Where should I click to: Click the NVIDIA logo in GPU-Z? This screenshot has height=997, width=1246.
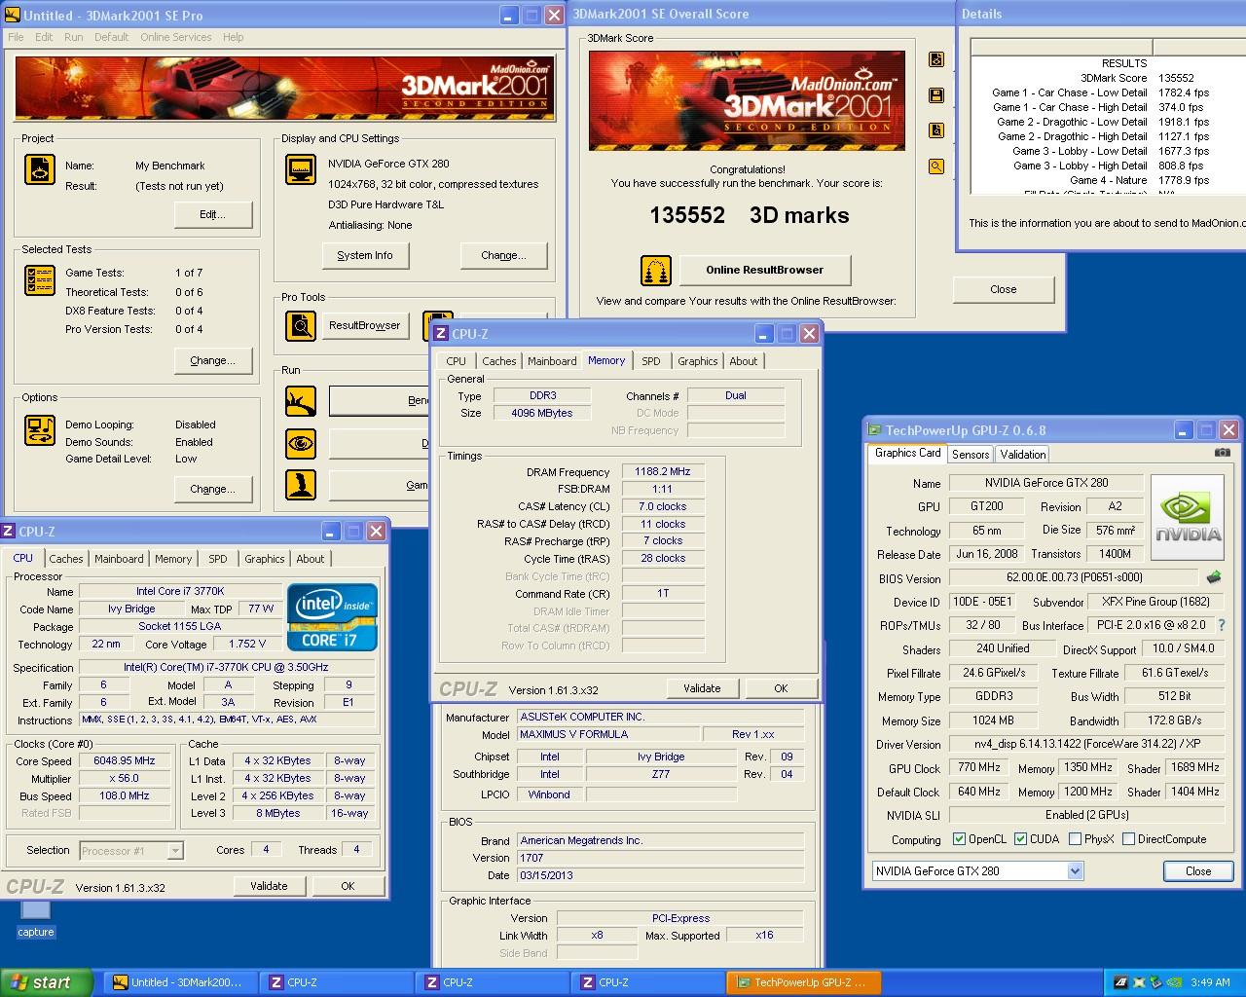(x=1188, y=518)
